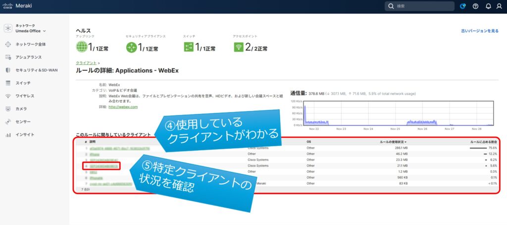Click the magnifier icon in search box
Viewport: 507px width, 225px height.
pos(391,6)
